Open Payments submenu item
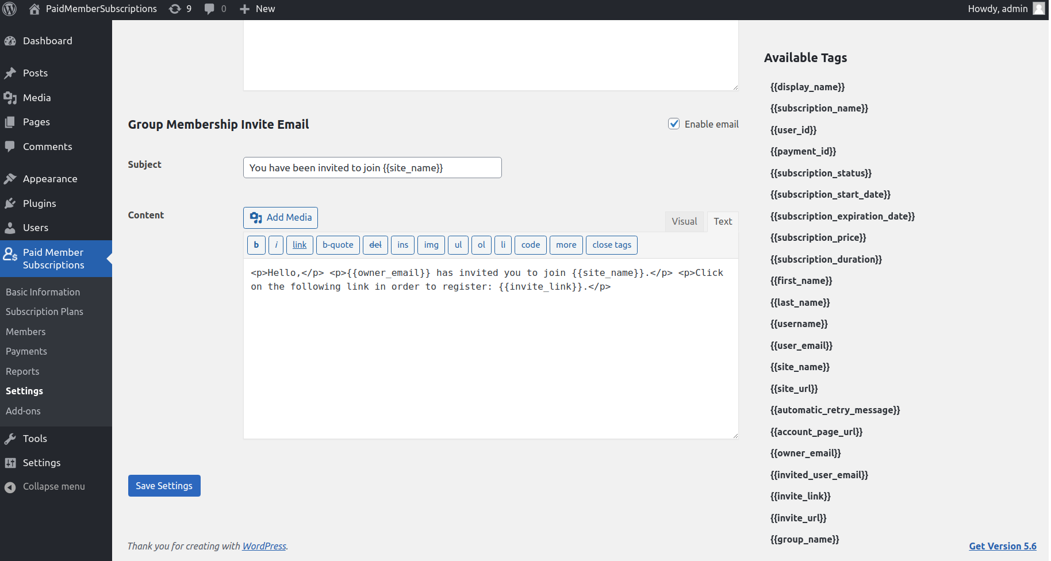The height and width of the screenshot is (561, 1051). [x=26, y=351]
